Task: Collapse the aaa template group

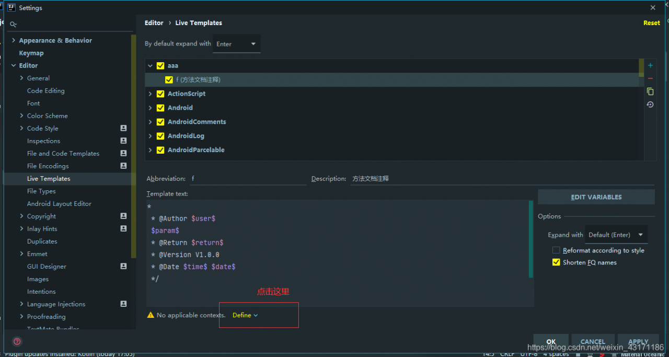Action: click(150, 66)
